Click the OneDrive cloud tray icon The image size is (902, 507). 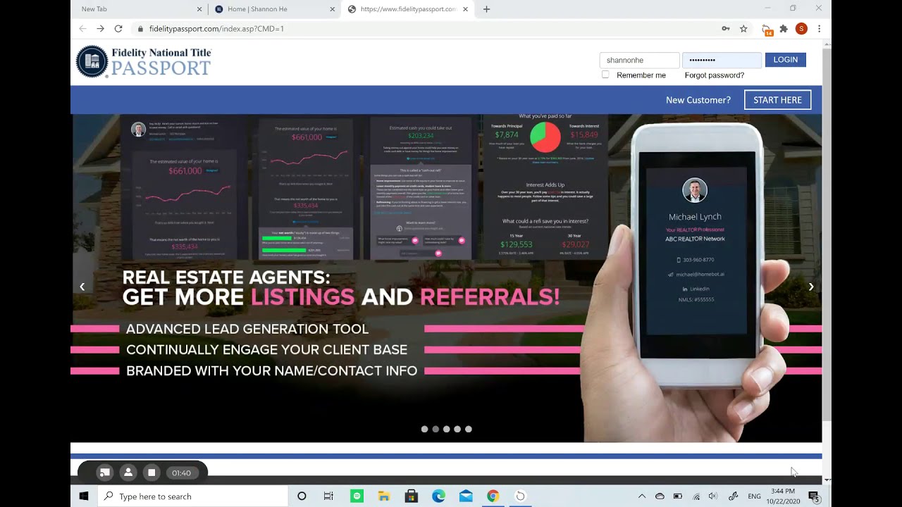point(660,496)
